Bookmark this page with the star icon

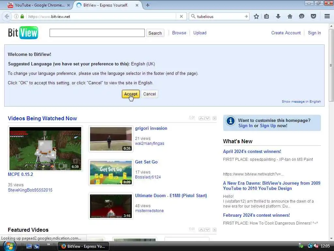pyautogui.click(x=256, y=16)
